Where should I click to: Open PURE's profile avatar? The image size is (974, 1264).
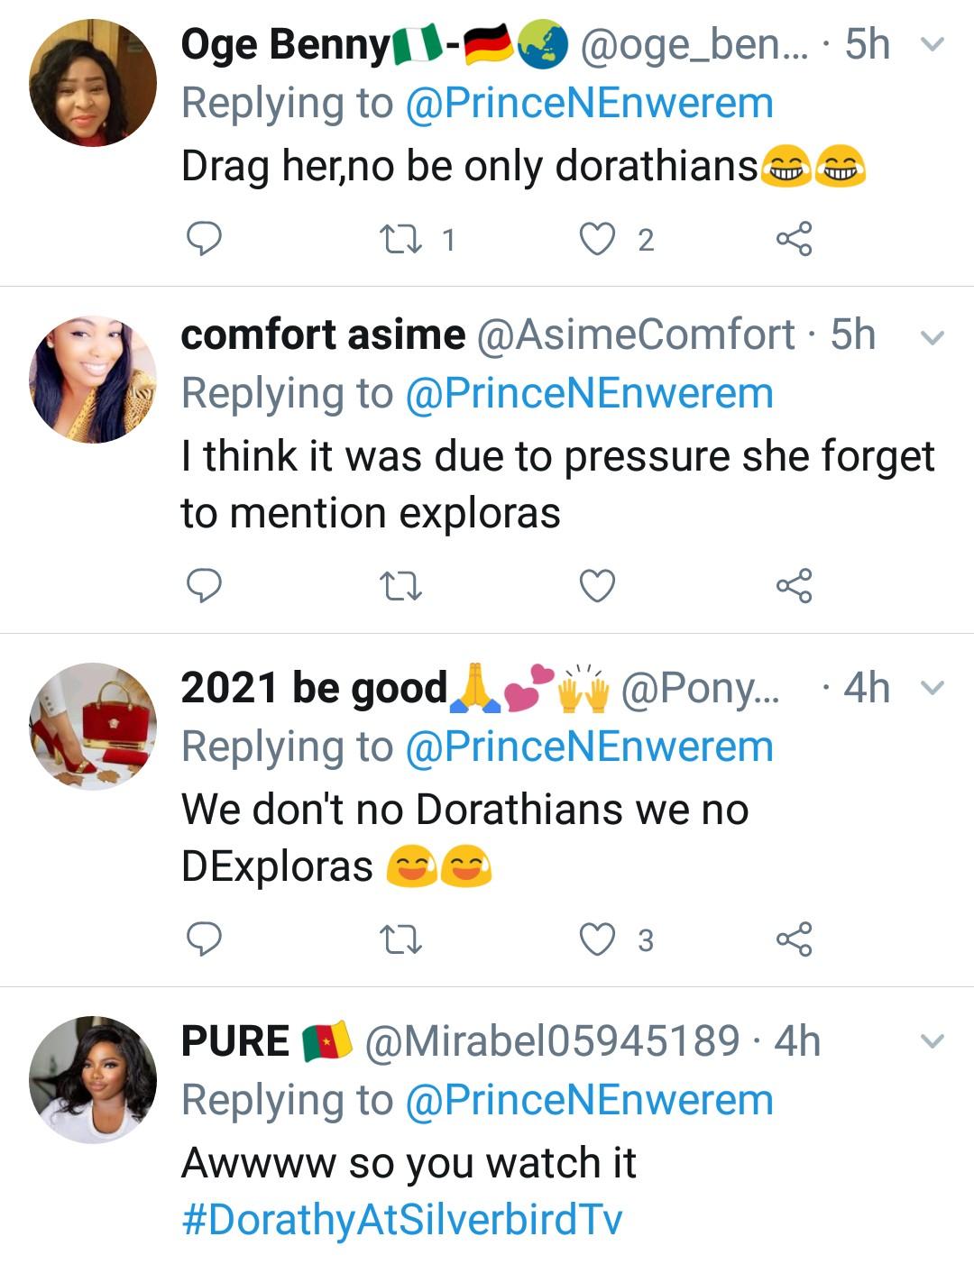[x=93, y=1080]
